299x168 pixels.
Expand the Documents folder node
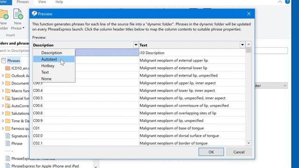coord(3,83)
